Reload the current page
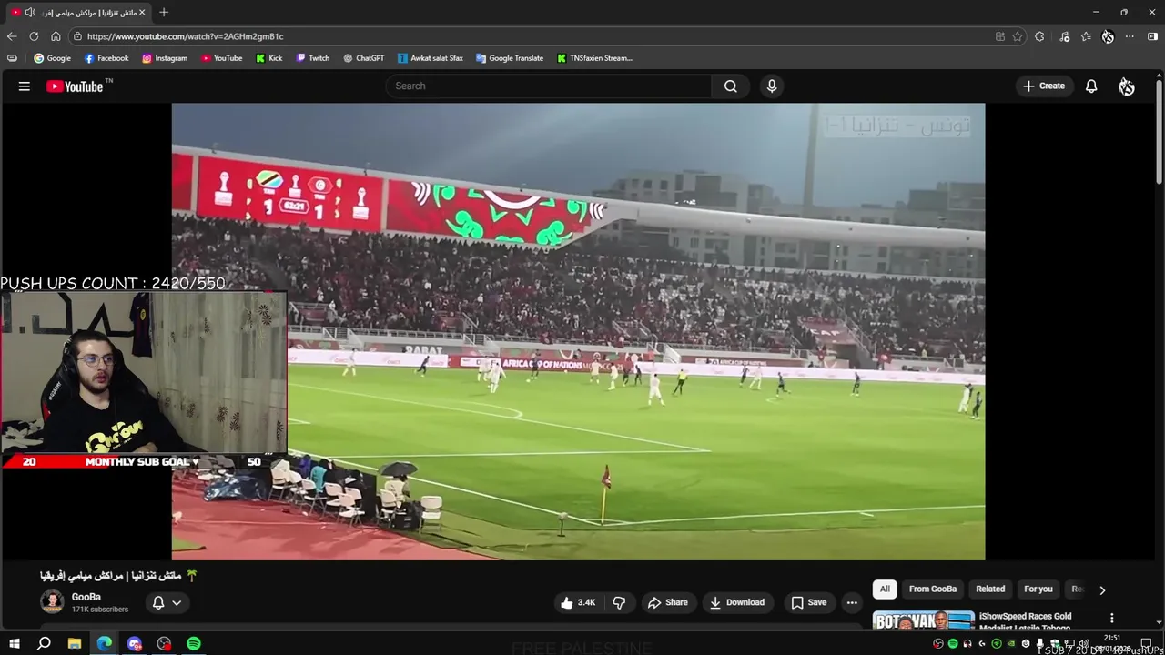The height and width of the screenshot is (655, 1165). 34,36
